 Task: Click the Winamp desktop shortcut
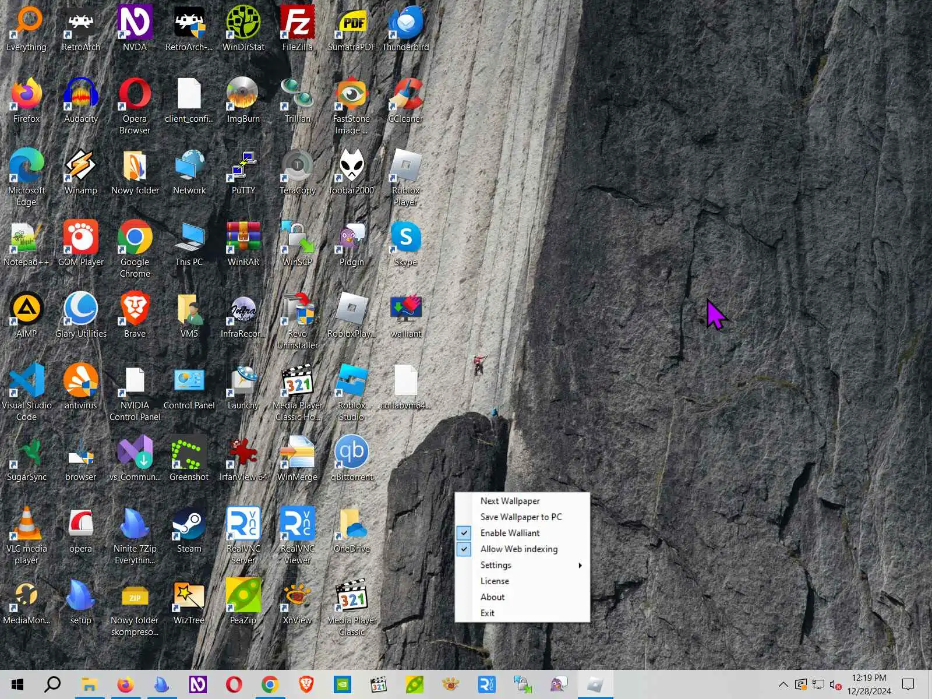pos(81,171)
